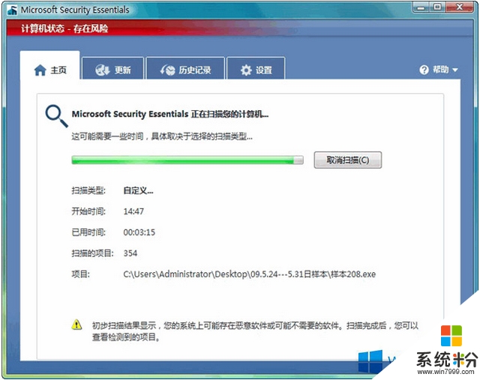Open the 帮助 (Help) menu label
Image resolution: width=480 pixels, height=380 pixels.
coord(440,70)
